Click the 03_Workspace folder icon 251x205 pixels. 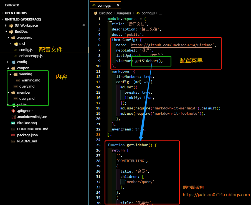[x=11, y=25]
